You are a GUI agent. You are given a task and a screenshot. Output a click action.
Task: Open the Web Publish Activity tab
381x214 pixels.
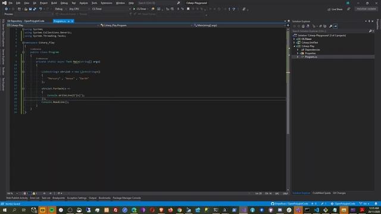pyautogui.click(x=17, y=198)
